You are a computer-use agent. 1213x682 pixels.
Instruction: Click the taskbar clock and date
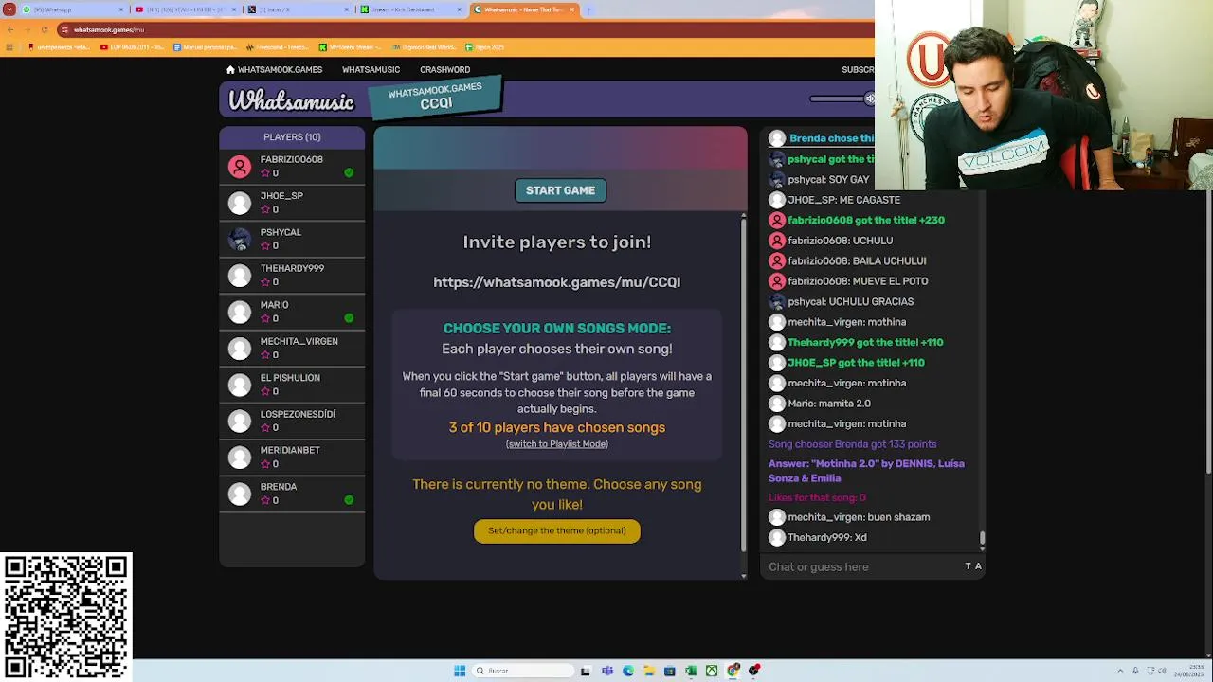[x=1189, y=671]
